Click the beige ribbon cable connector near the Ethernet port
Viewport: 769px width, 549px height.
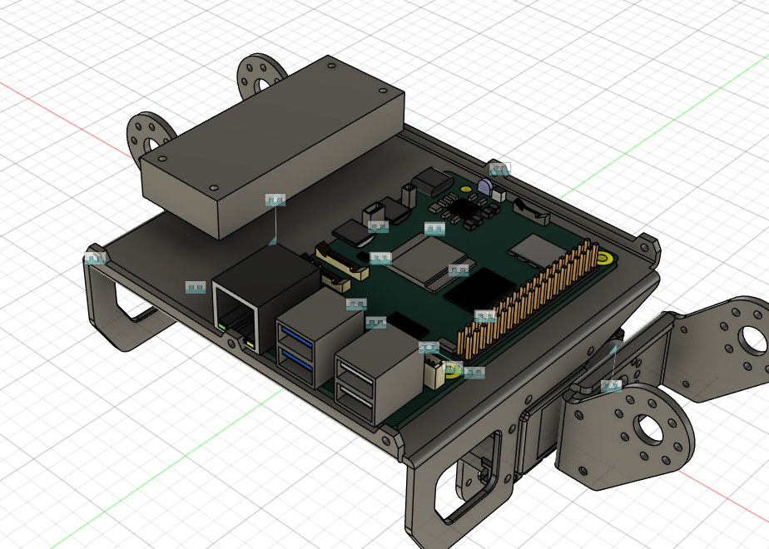click(341, 263)
